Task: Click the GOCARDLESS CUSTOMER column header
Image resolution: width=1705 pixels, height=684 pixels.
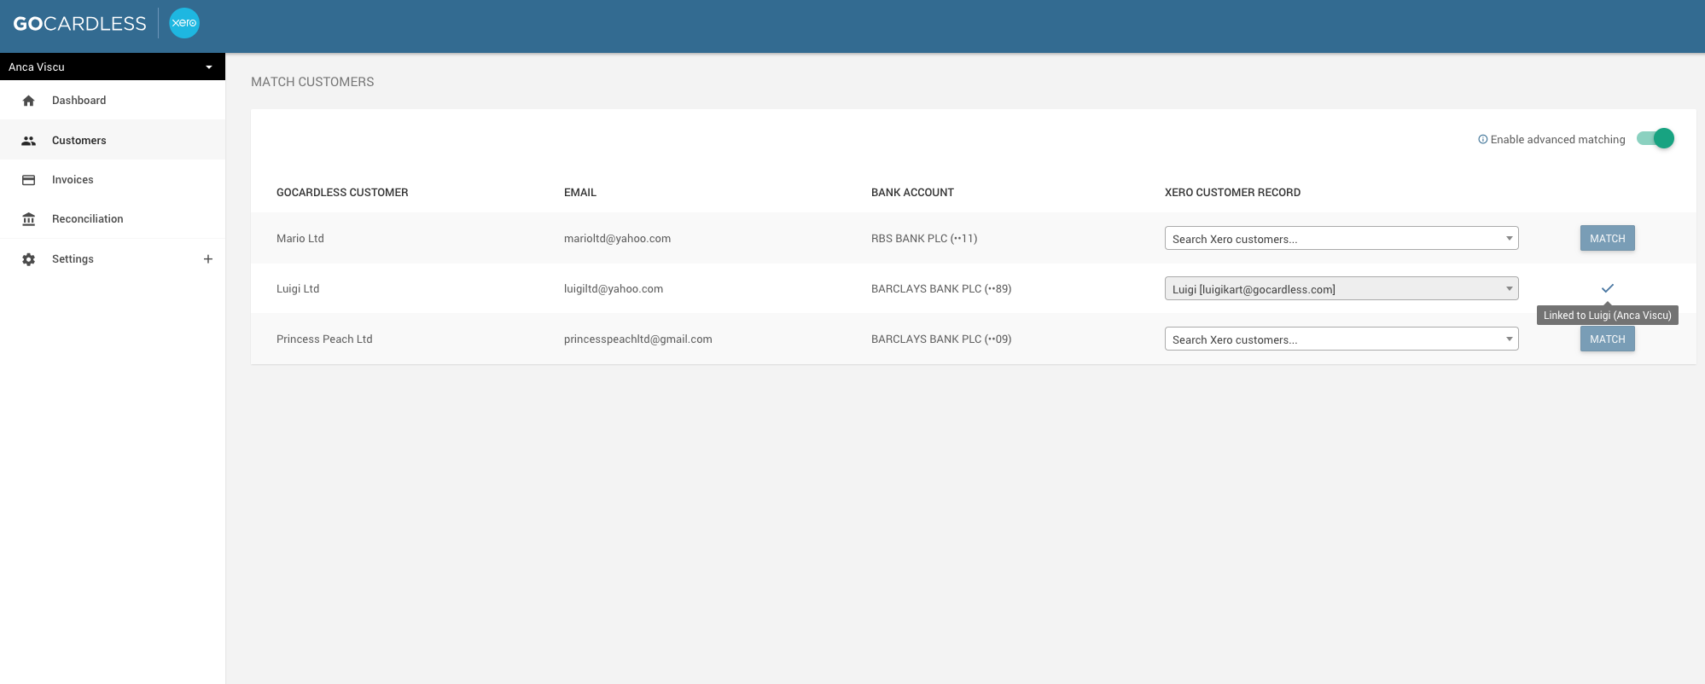Action: [x=342, y=193]
